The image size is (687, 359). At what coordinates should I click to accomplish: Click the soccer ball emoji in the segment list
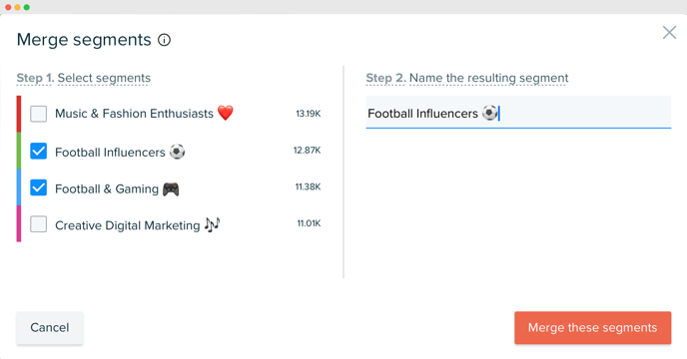point(177,152)
